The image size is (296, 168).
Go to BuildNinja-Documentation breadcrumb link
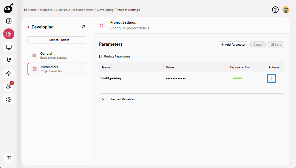tap(74, 10)
